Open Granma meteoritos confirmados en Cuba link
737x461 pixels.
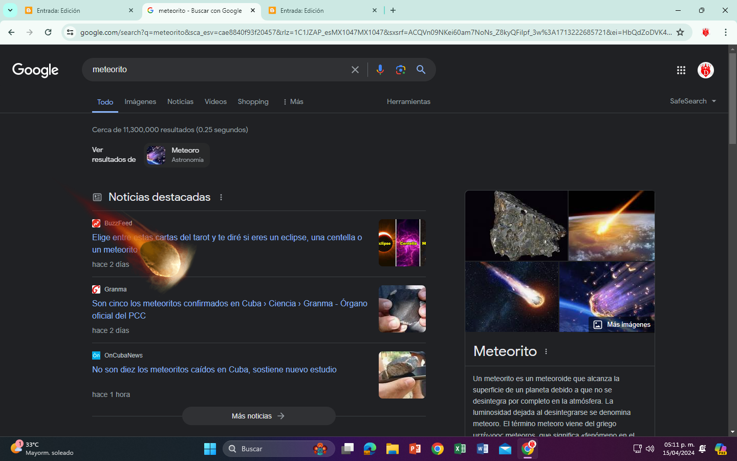point(230,309)
